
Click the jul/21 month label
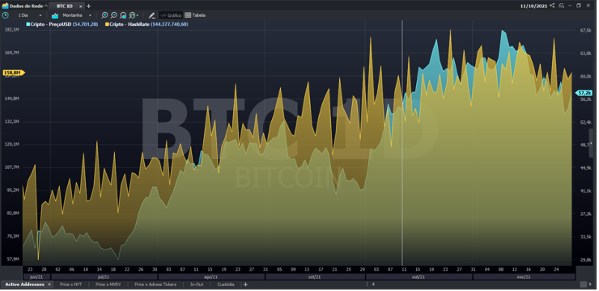[x=104, y=277]
